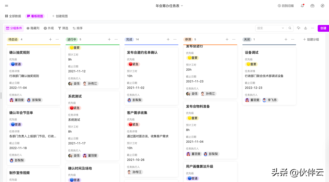
Task: Open the compass explore icon
Action: point(323,6)
